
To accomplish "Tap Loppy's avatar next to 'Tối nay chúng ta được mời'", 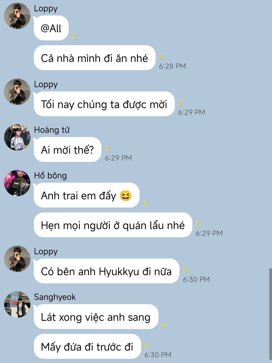I will click(x=17, y=92).
